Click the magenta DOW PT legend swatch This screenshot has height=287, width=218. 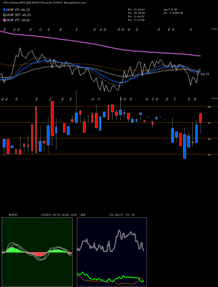pyautogui.click(x=5, y=20)
